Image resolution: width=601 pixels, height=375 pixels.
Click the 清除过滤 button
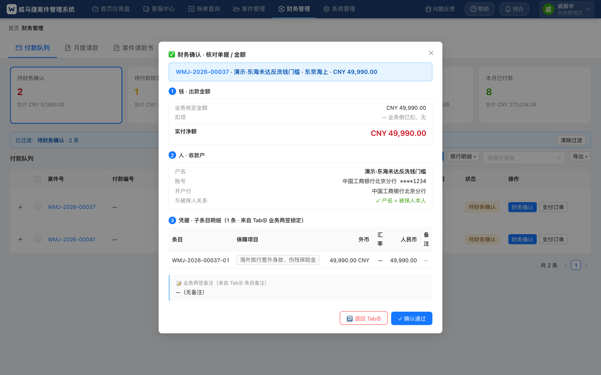[571, 140]
